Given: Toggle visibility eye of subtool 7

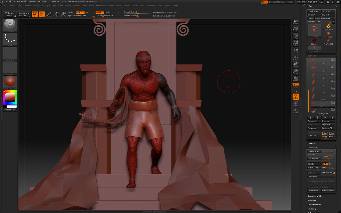Looking at the screenshot, I should [x=333, y=60].
